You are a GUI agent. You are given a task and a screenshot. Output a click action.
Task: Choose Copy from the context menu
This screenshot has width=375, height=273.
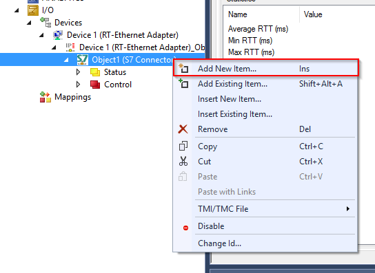click(x=266, y=146)
